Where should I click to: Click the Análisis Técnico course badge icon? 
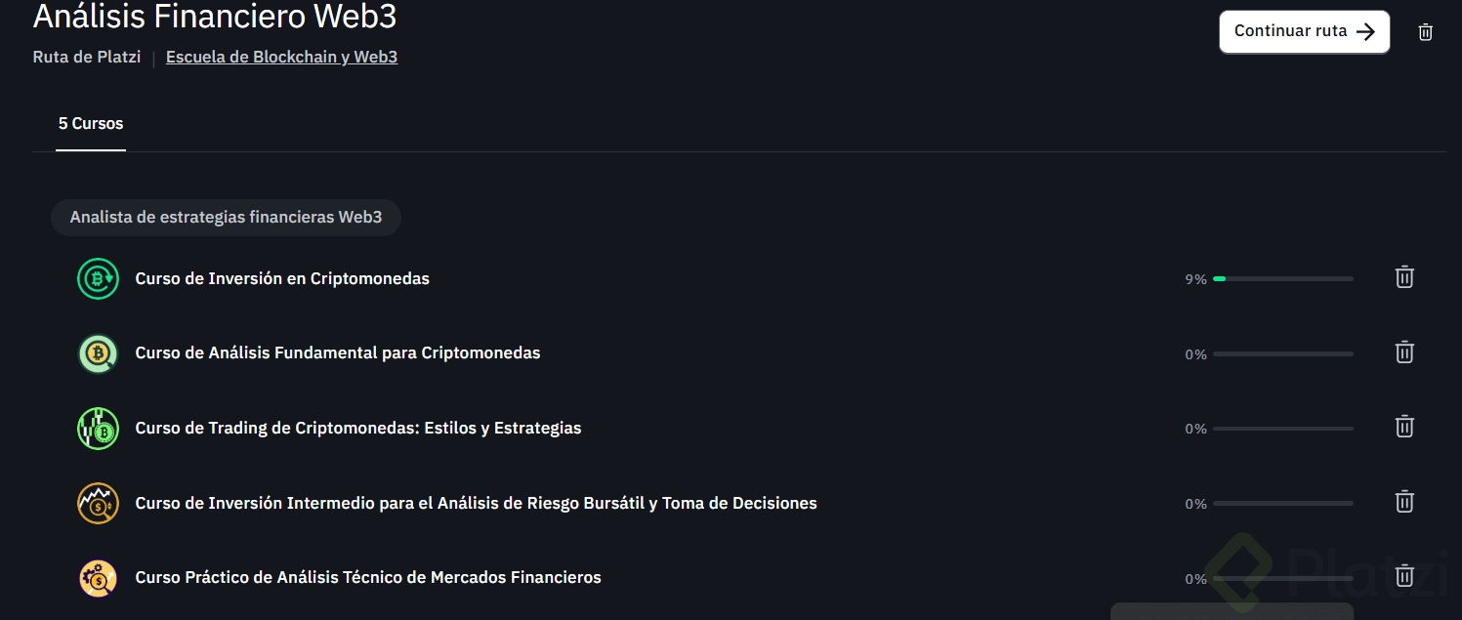[x=98, y=578]
